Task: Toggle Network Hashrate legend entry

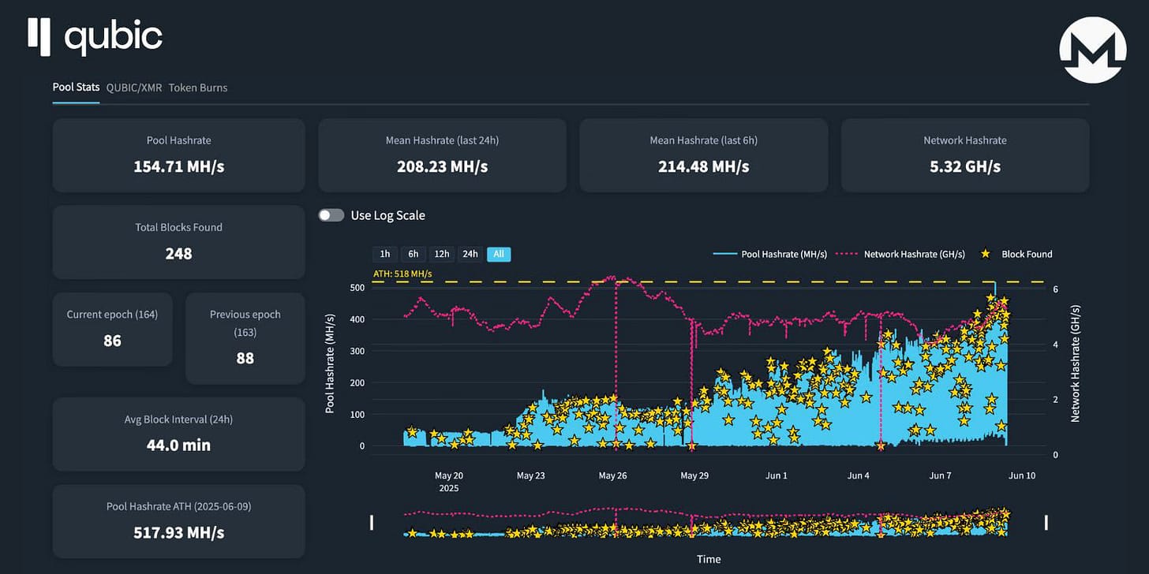Action: click(x=900, y=254)
